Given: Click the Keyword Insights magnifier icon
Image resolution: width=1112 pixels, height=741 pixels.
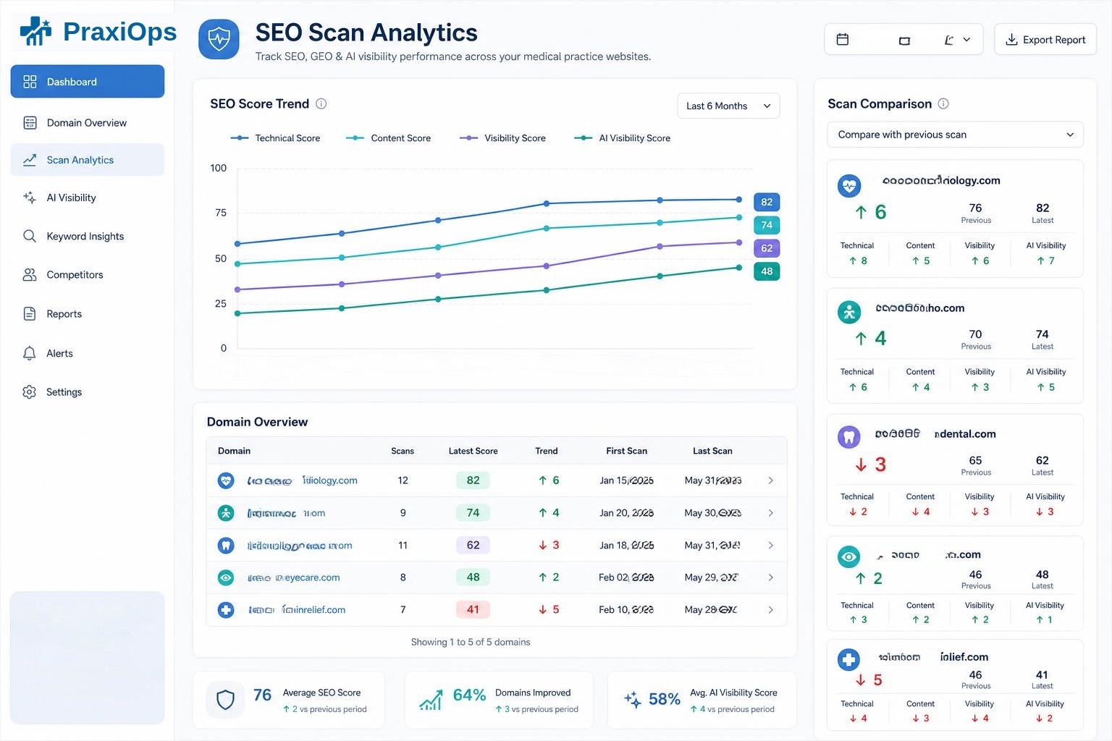Looking at the screenshot, I should pos(30,236).
